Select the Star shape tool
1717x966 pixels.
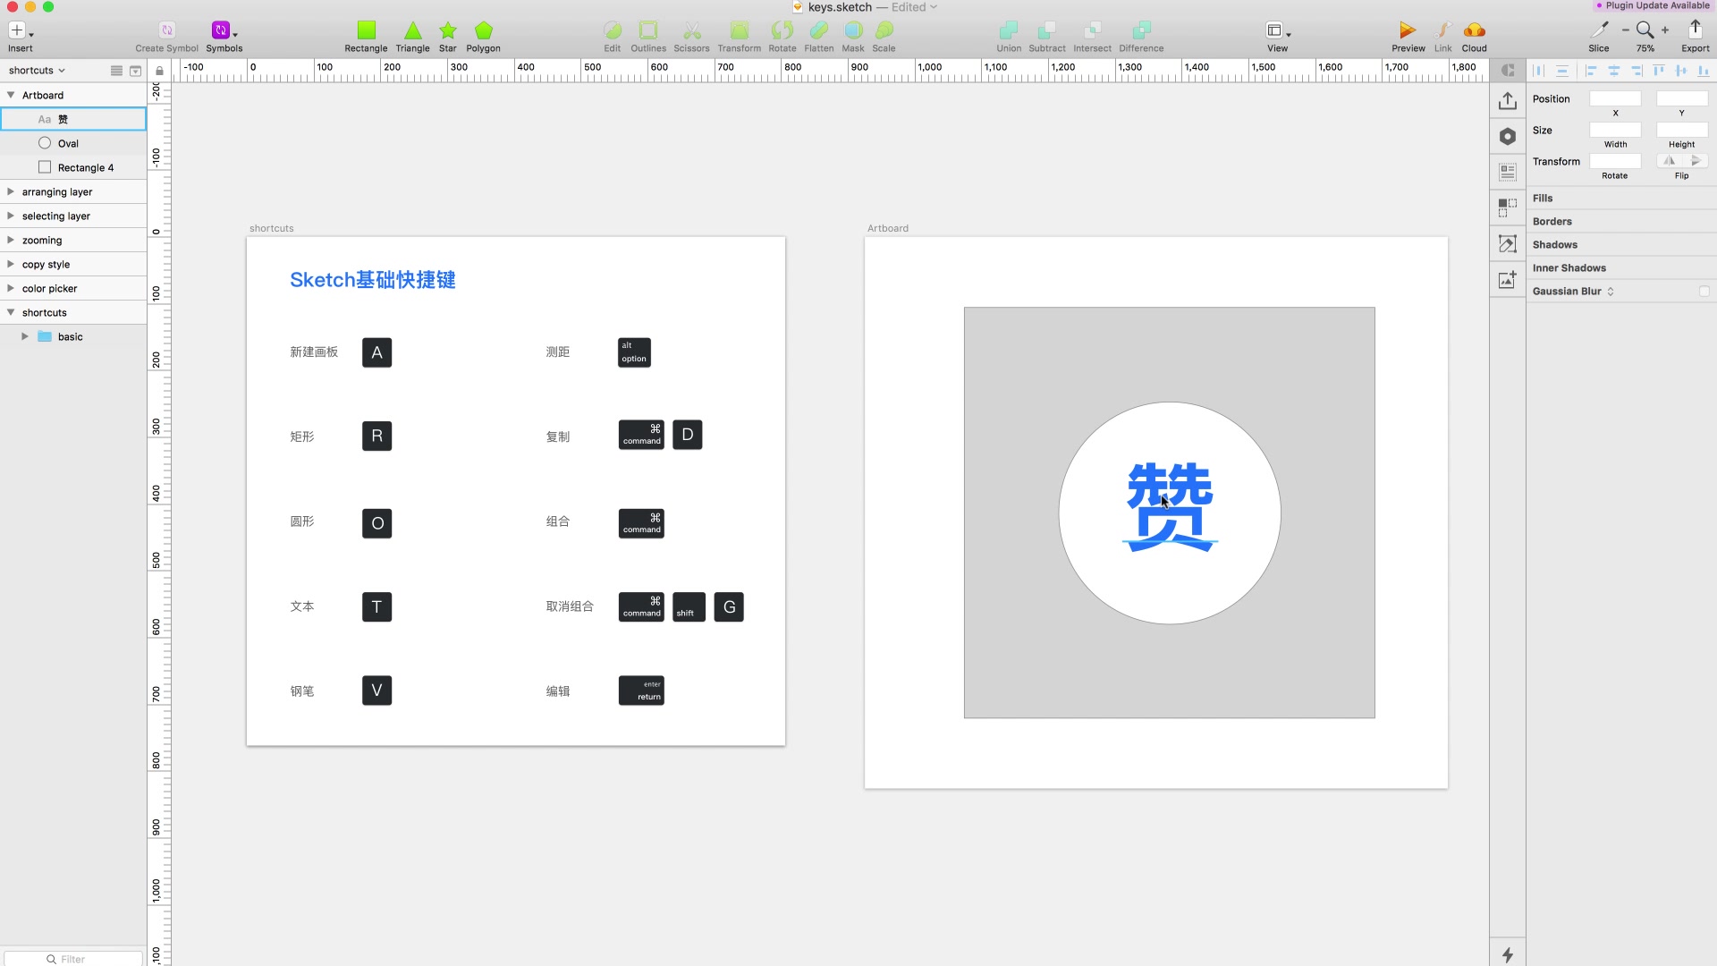pos(447,30)
